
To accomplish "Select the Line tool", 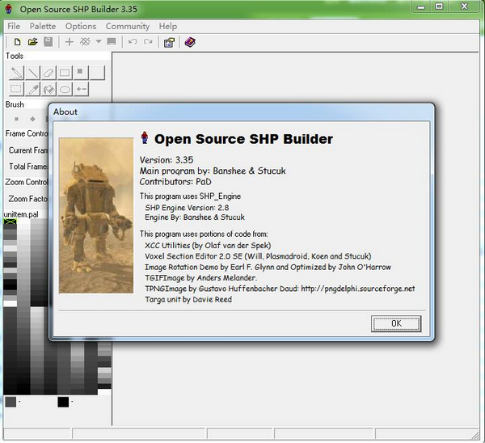I will (x=32, y=73).
